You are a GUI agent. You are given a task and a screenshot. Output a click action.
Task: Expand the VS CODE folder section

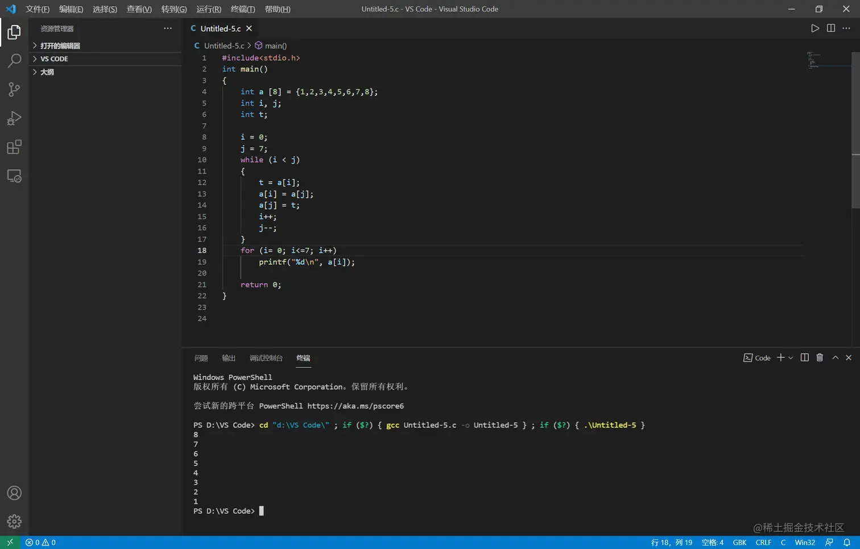54,59
